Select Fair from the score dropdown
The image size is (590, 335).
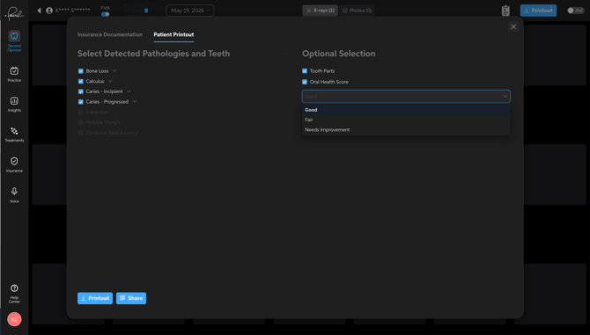tap(406, 120)
